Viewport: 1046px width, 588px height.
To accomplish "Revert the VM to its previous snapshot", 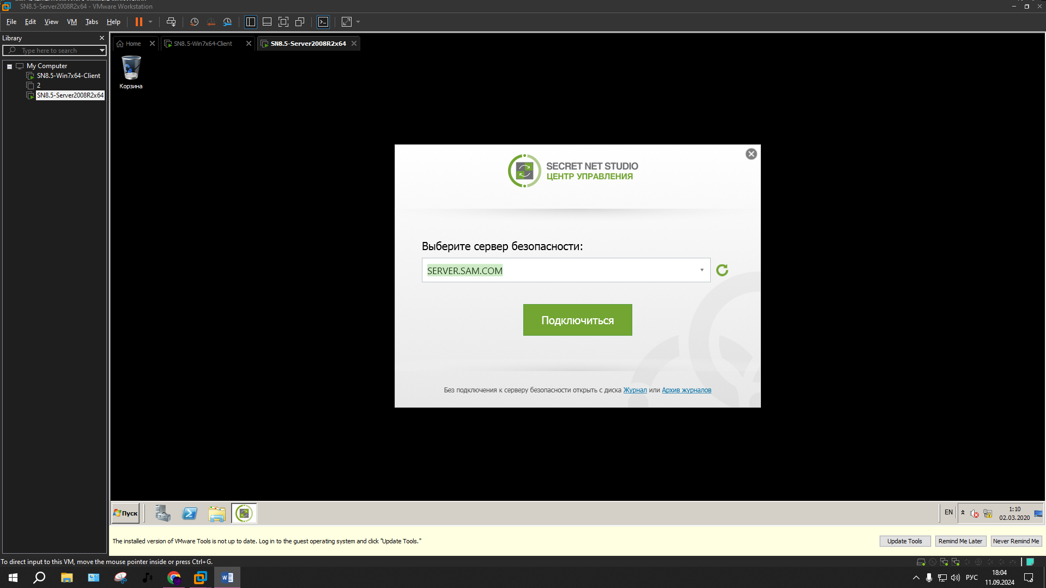I will point(211,22).
